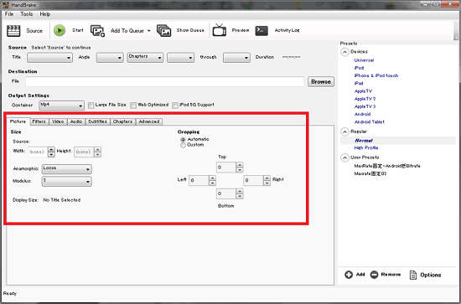The width and height of the screenshot is (461, 304).
Task: Switch to the Audio tab
Action: point(76,121)
